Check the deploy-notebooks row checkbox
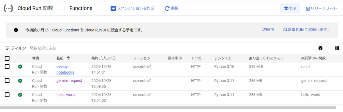 pyautogui.click(x=7, y=66)
